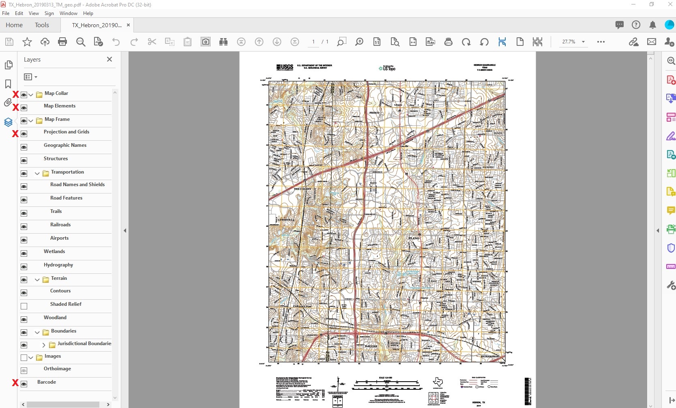The width and height of the screenshot is (676, 408).
Task: Open the zoom percentage dropdown
Action: [x=584, y=42]
